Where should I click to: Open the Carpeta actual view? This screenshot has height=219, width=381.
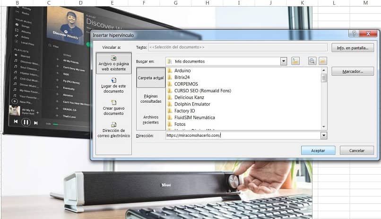pyautogui.click(x=151, y=78)
